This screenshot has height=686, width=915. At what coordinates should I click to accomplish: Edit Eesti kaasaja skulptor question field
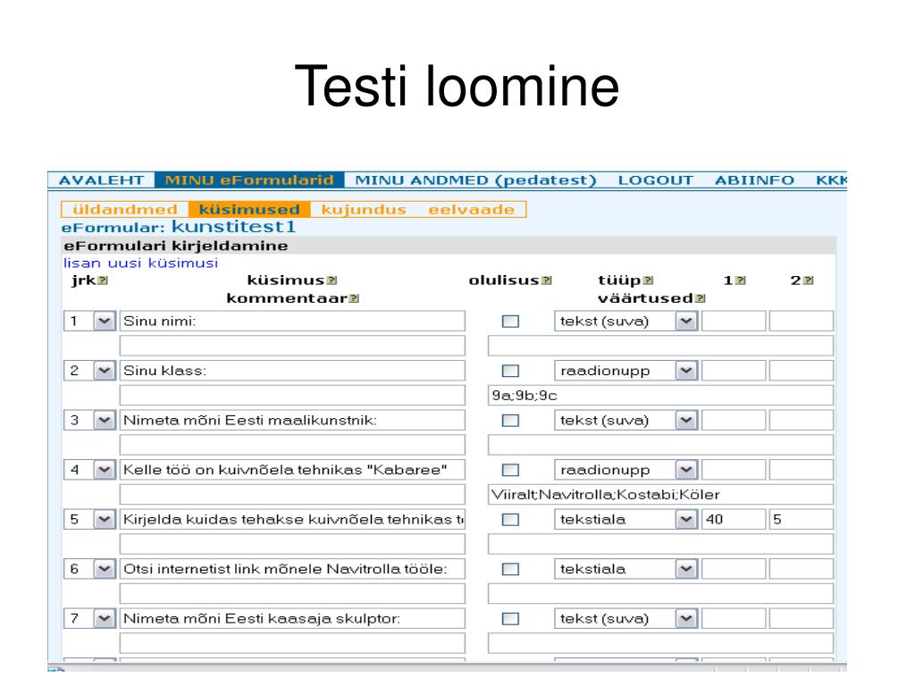point(292,619)
